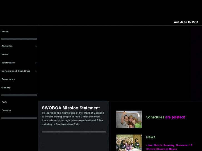This screenshot has width=202, height=151.
Task: Follow the Schedules link in green
Action: tap(155, 117)
